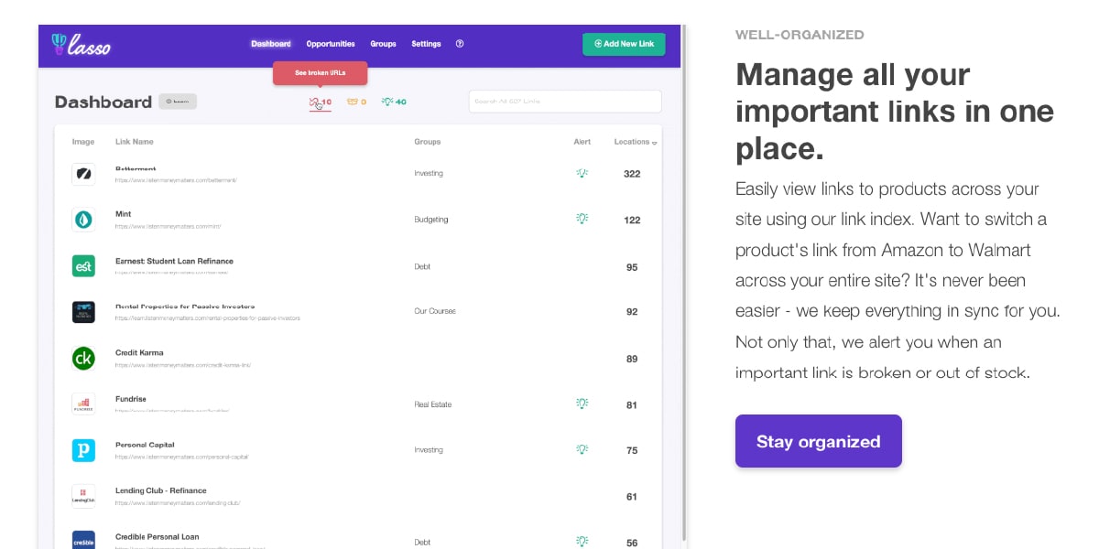The image size is (1099, 549).
Task: Click the Real Estate group label
Action: pos(433,404)
